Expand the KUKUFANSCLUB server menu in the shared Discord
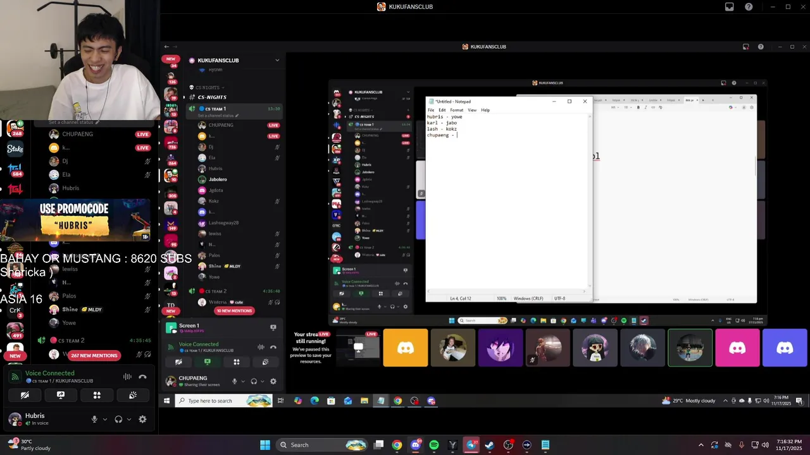The width and height of the screenshot is (810, 455). point(277,60)
